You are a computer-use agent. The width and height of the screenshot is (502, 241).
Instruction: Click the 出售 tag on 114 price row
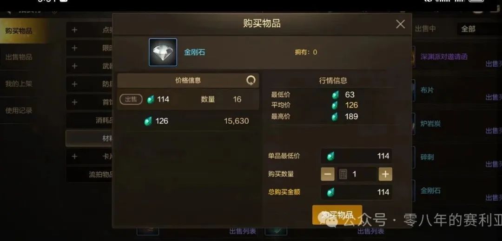click(x=131, y=99)
